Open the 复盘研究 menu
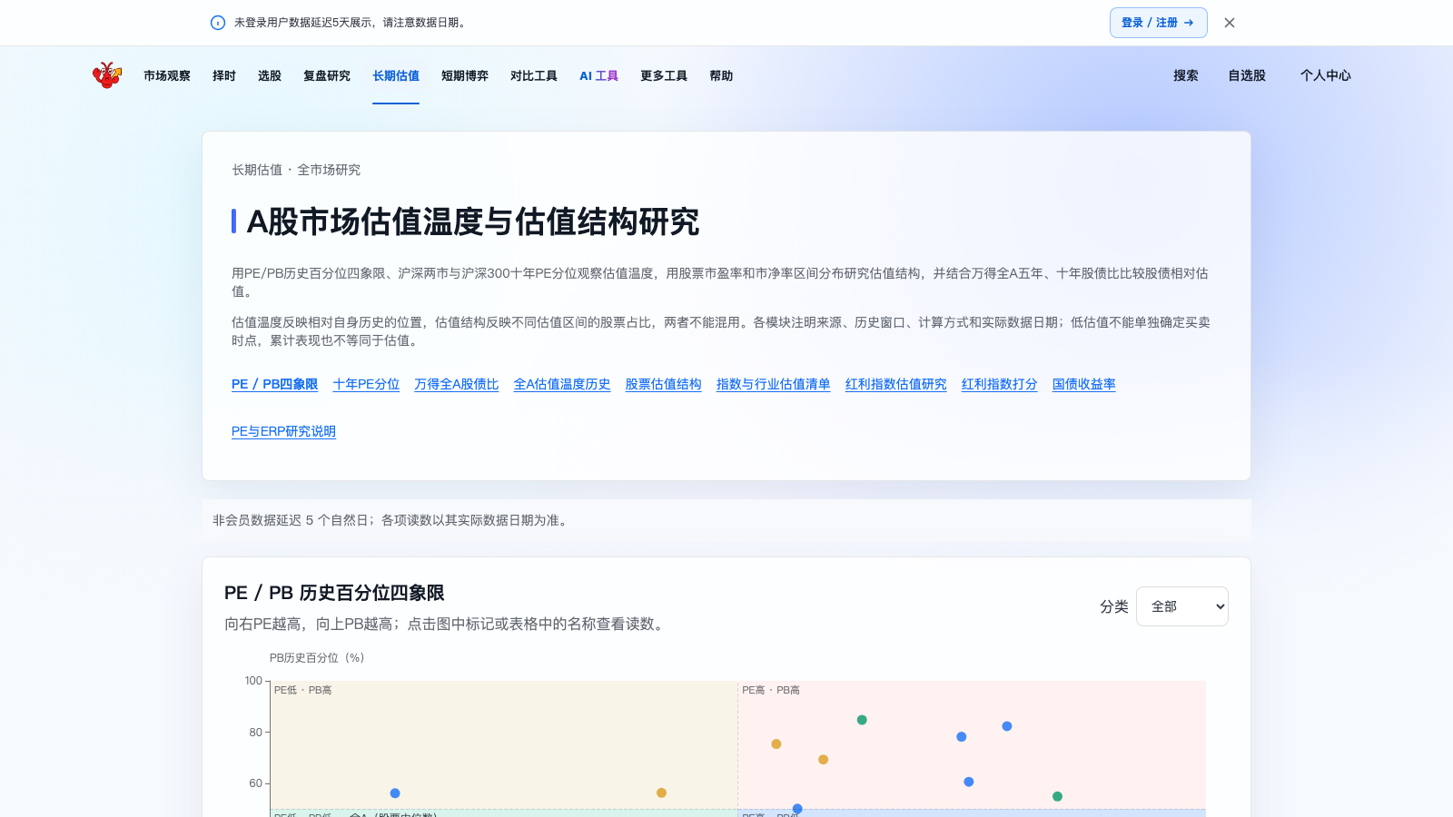The image size is (1453, 817). (x=327, y=76)
